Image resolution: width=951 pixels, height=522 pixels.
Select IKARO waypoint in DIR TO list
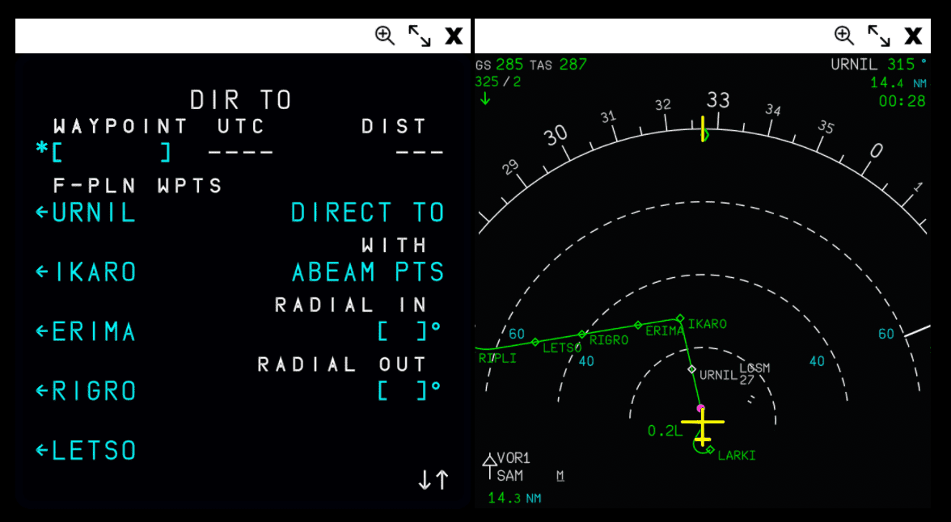pos(86,272)
